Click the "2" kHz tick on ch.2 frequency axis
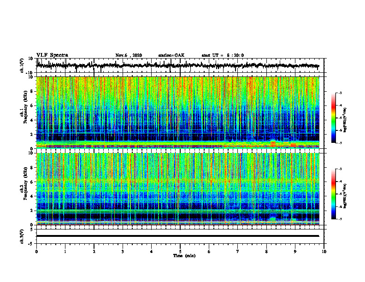Screen dimensions: 365x282 point(32,210)
